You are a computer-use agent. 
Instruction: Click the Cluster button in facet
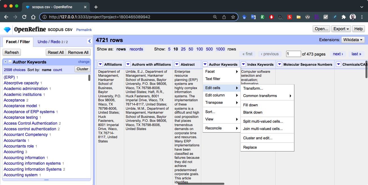82,69
